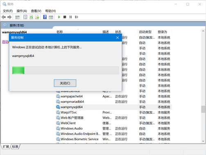Open the 帮助(H) menu

(x=50, y=11)
